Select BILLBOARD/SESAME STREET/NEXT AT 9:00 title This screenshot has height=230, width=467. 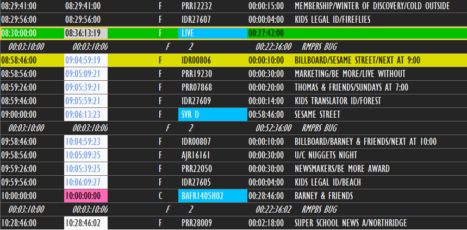point(357,60)
